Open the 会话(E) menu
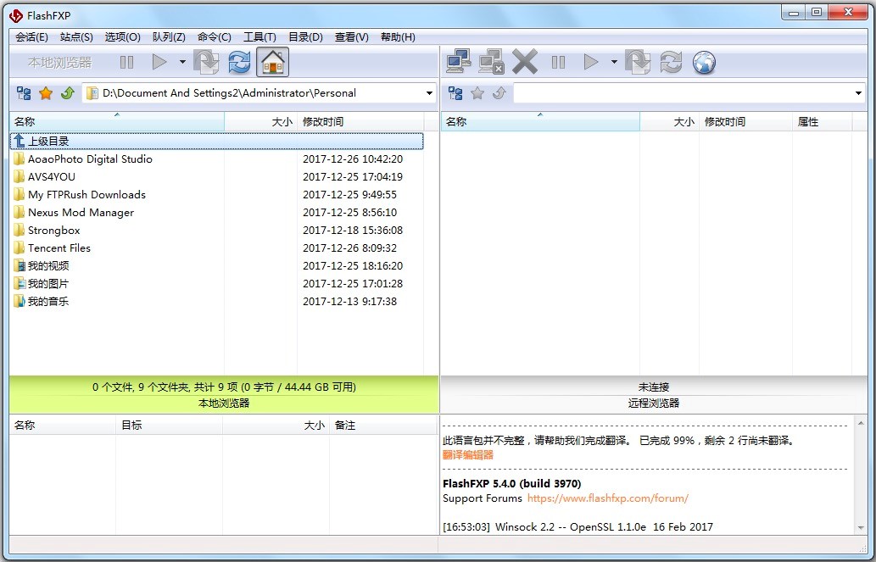Screen dimensions: 876x562 32,37
